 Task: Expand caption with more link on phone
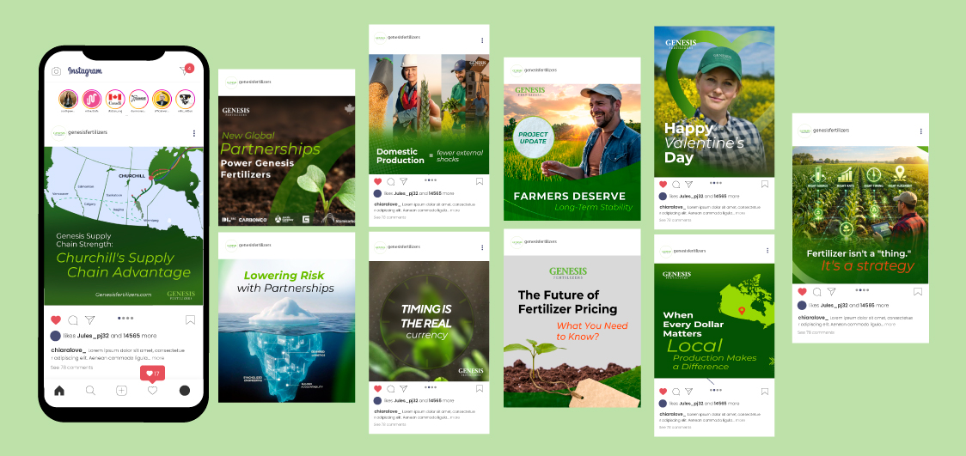[x=158, y=357]
